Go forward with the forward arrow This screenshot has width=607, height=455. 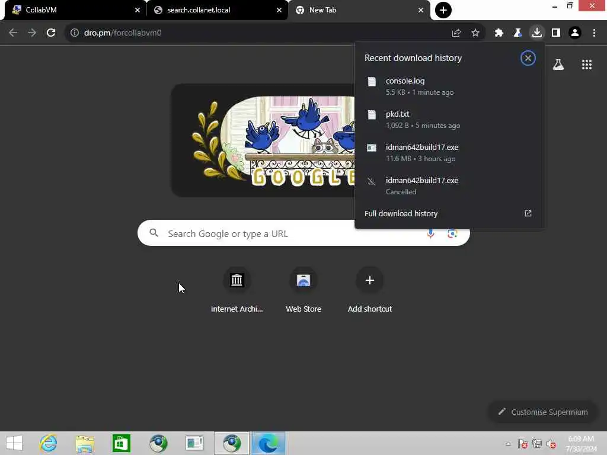(32, 33)
